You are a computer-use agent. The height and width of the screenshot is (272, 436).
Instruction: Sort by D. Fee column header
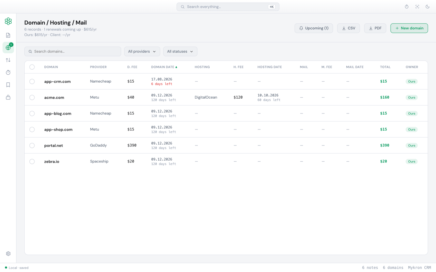pos(132,67)
